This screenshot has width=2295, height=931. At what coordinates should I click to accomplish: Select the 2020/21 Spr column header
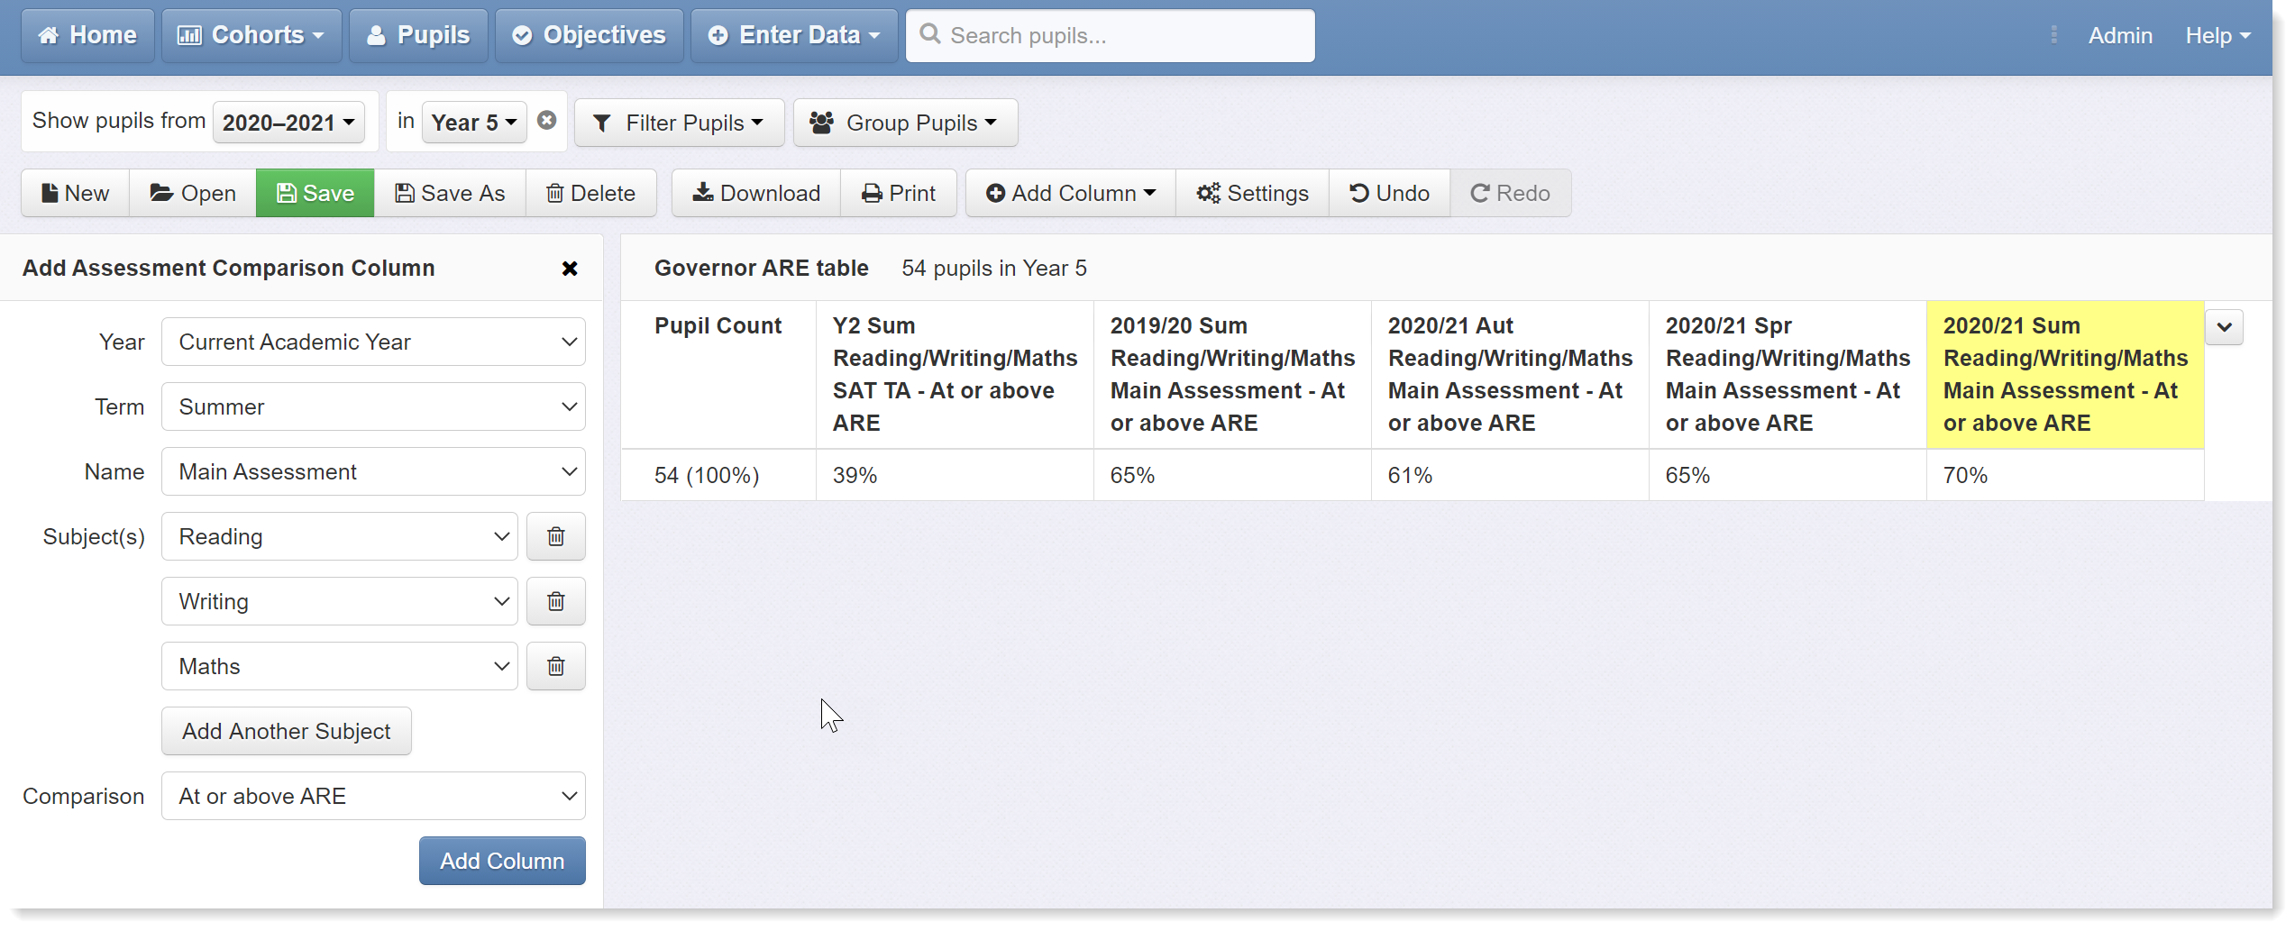point(1788,374)
